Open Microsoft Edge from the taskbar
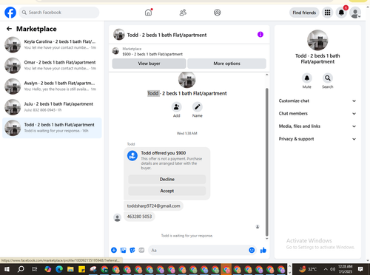This screenshot has height=275, width=370. click(x=59, y=269)
